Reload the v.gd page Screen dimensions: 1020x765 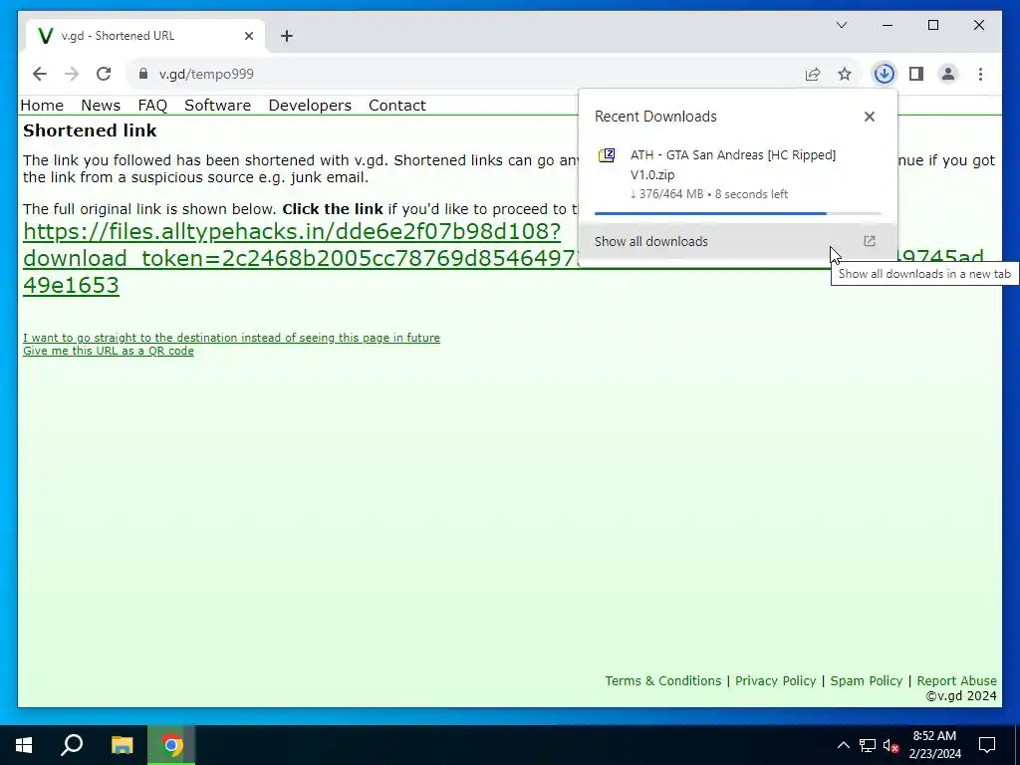click(104, 74)
